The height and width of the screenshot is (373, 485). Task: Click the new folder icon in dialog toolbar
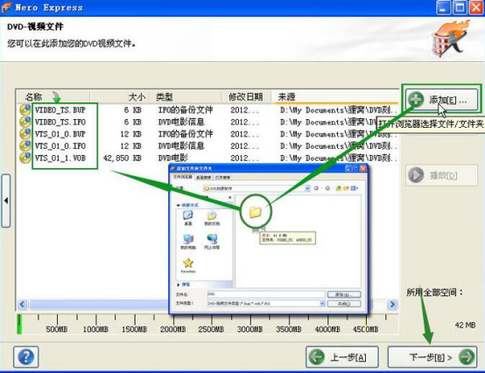tap(346, 188)
